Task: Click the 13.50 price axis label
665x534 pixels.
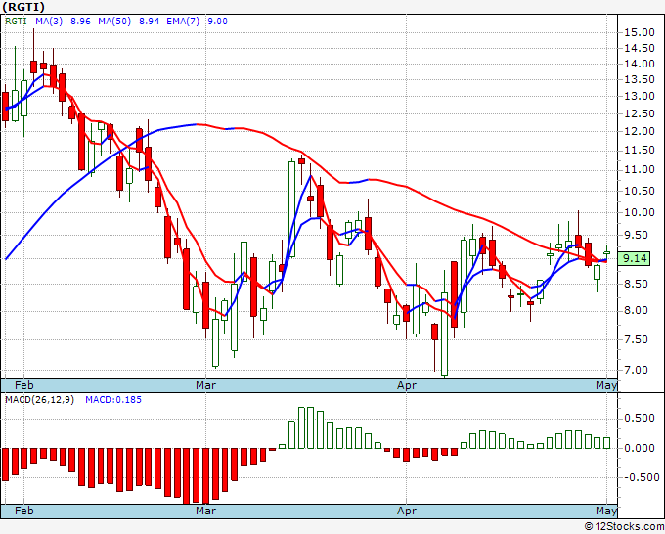Action: tap(640, 80)
